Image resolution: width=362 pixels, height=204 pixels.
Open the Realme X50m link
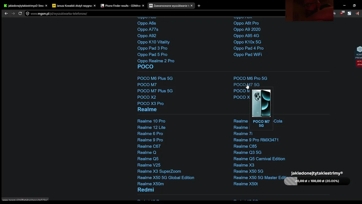click(x=151, y=184)
